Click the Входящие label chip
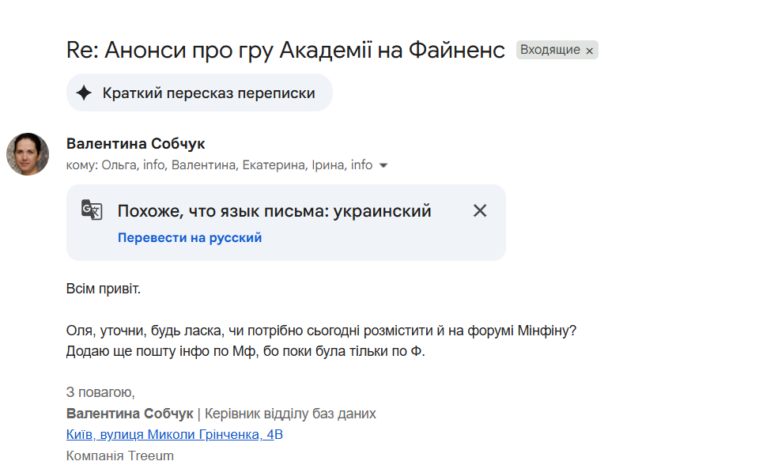Screen dimensions: 778x465 550,50
